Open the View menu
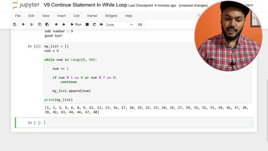This screenshot has height=151, width=268. (x=46, y=16)
